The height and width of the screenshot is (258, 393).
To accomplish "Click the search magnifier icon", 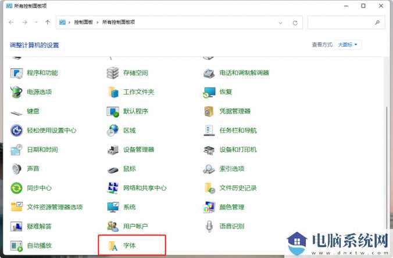I will (377, 23).
